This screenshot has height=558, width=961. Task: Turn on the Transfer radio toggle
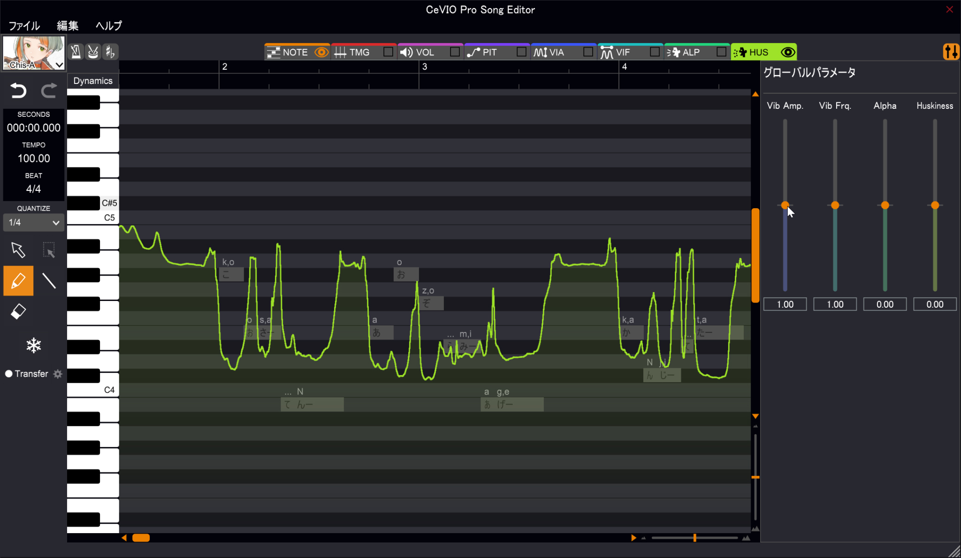click(x=9, y=374)
